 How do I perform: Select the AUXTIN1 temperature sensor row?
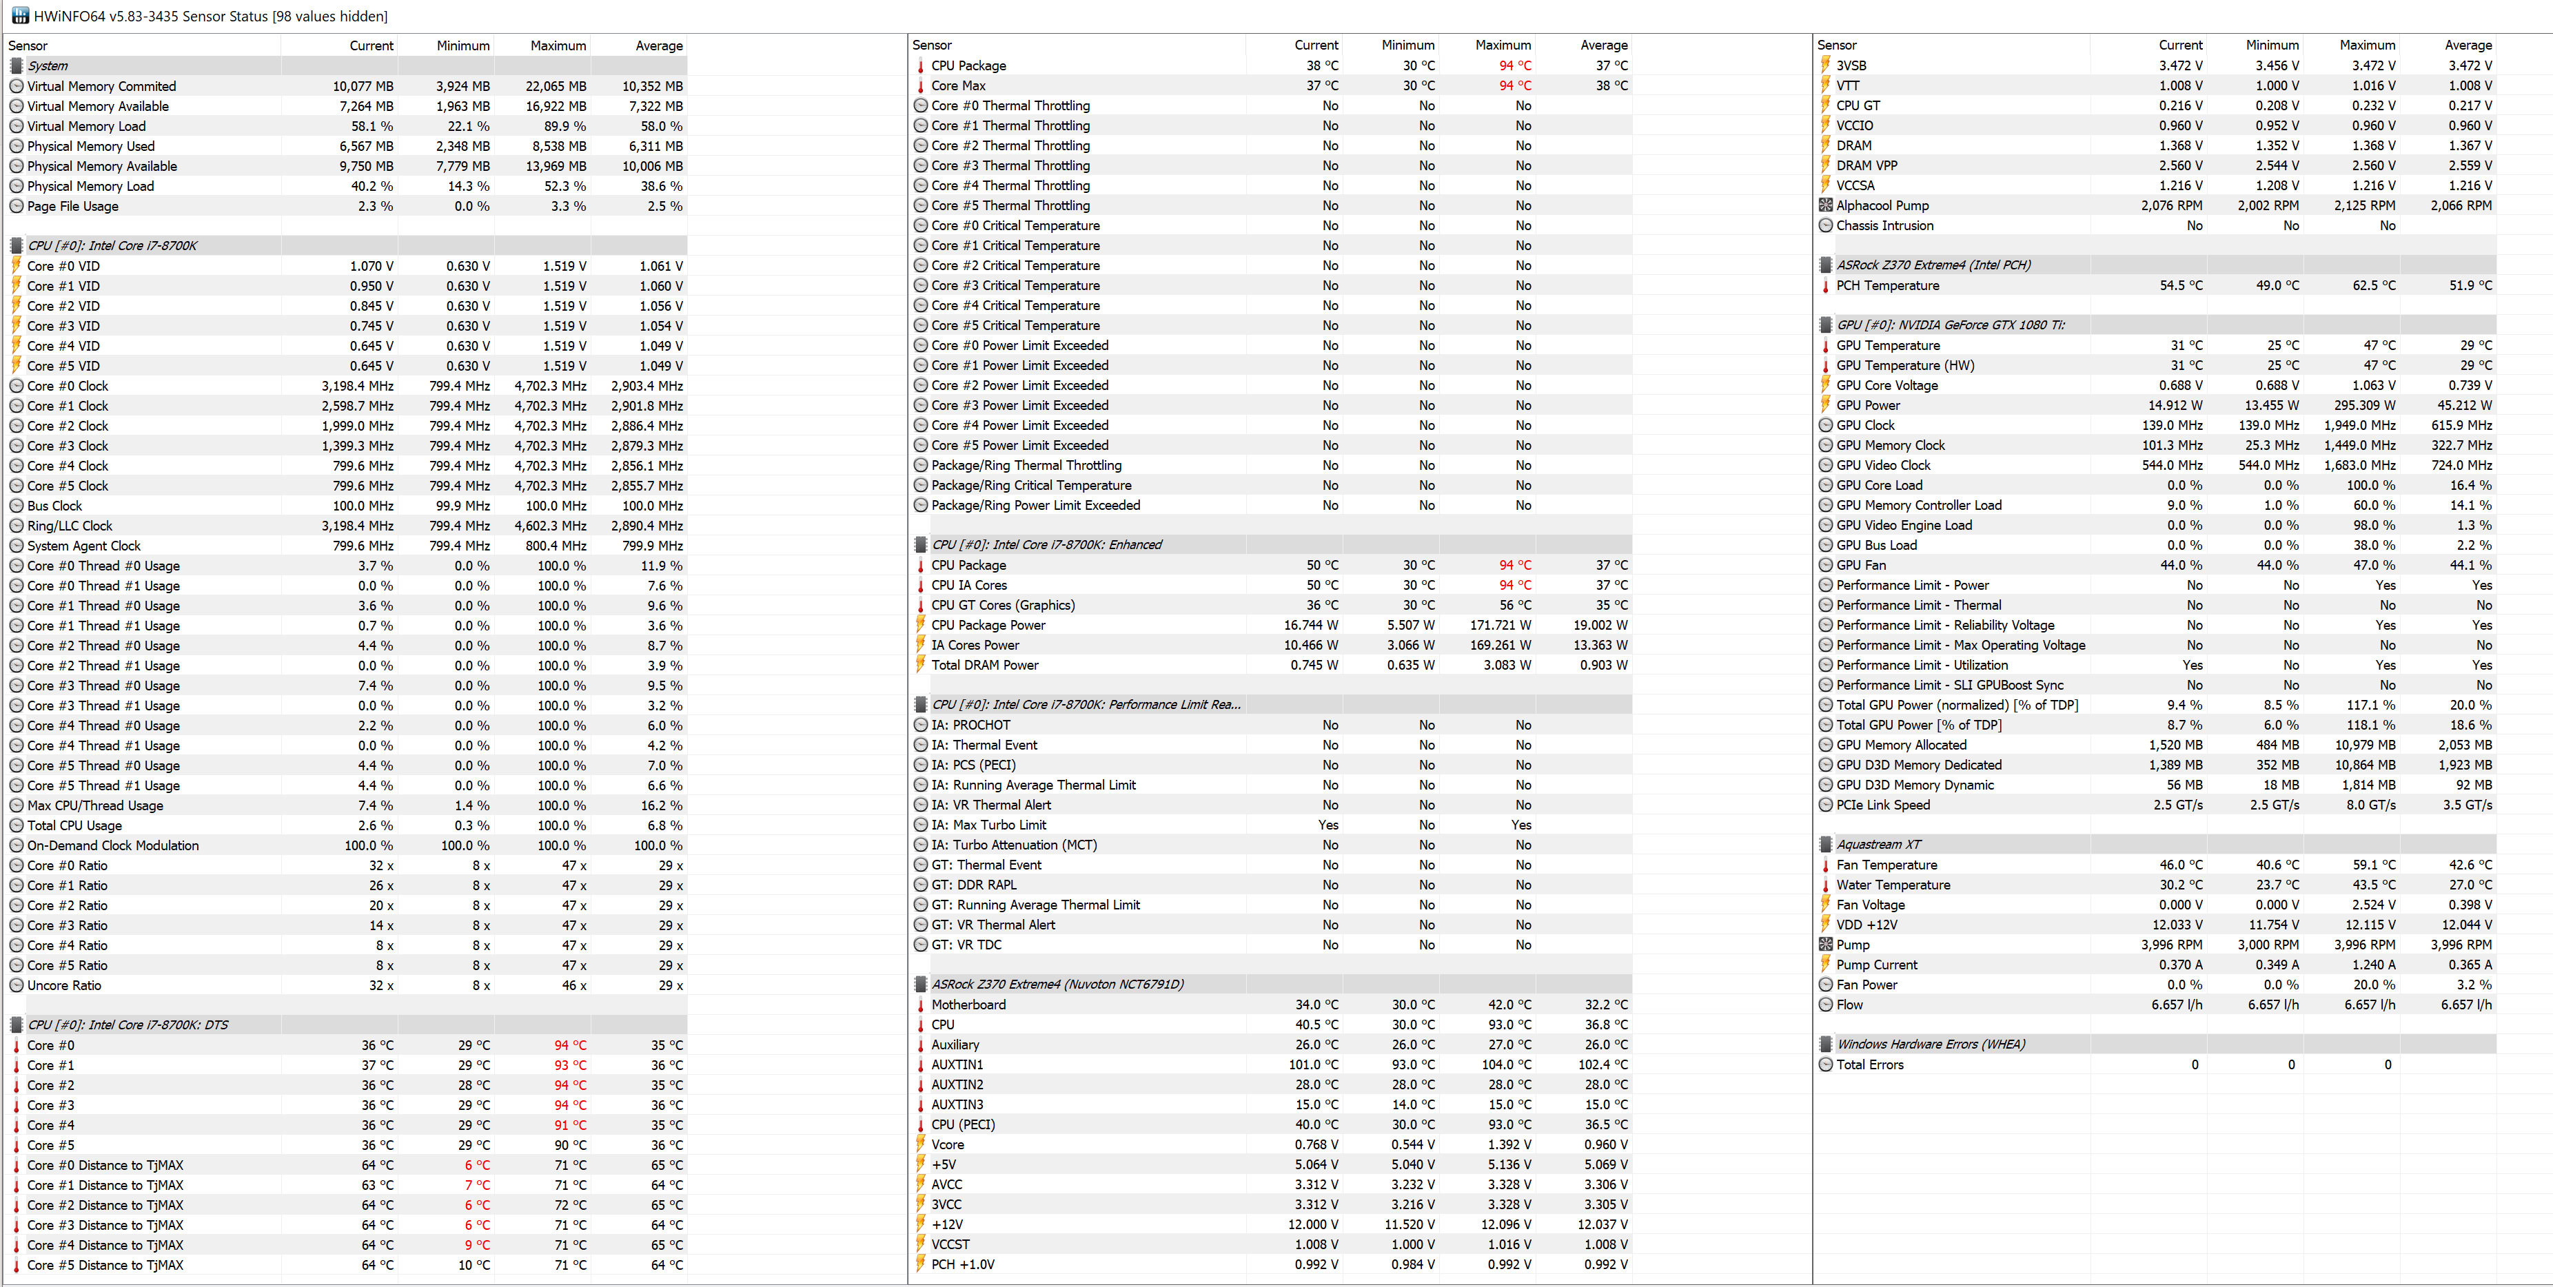click(957, 1064)
